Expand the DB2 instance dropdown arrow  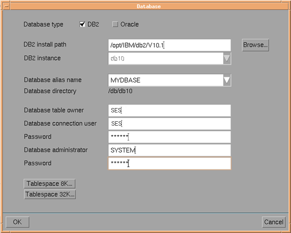(227, 59)
